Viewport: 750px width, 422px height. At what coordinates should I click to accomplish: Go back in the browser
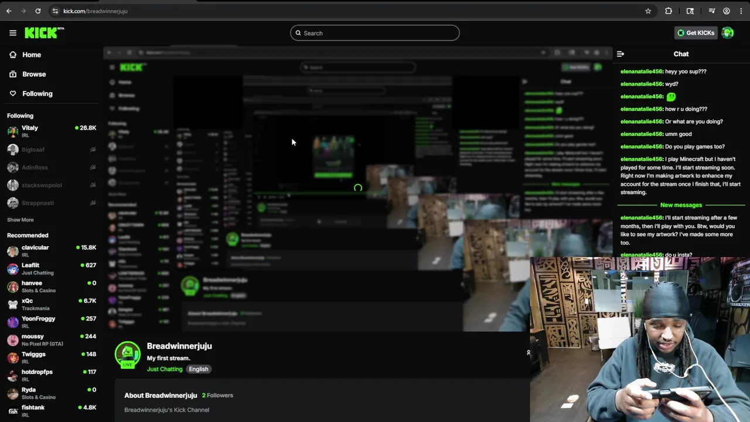coord(9,11)
